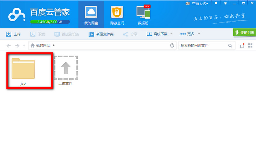Switch to the 隐藏空间 tab

[117, 15]
